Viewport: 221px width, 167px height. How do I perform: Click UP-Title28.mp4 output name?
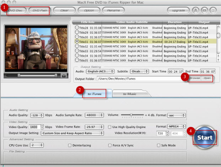[198, 28]
